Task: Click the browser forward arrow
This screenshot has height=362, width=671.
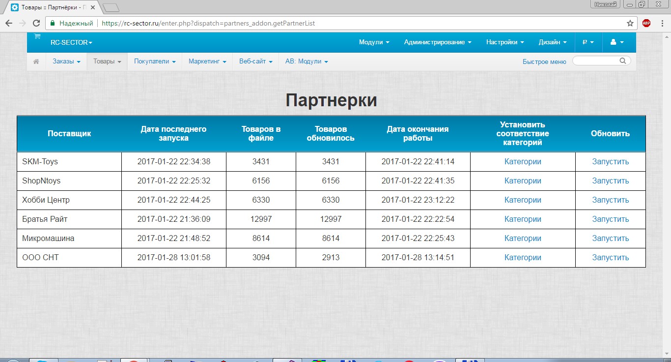Action: click(x=22, y=23)
